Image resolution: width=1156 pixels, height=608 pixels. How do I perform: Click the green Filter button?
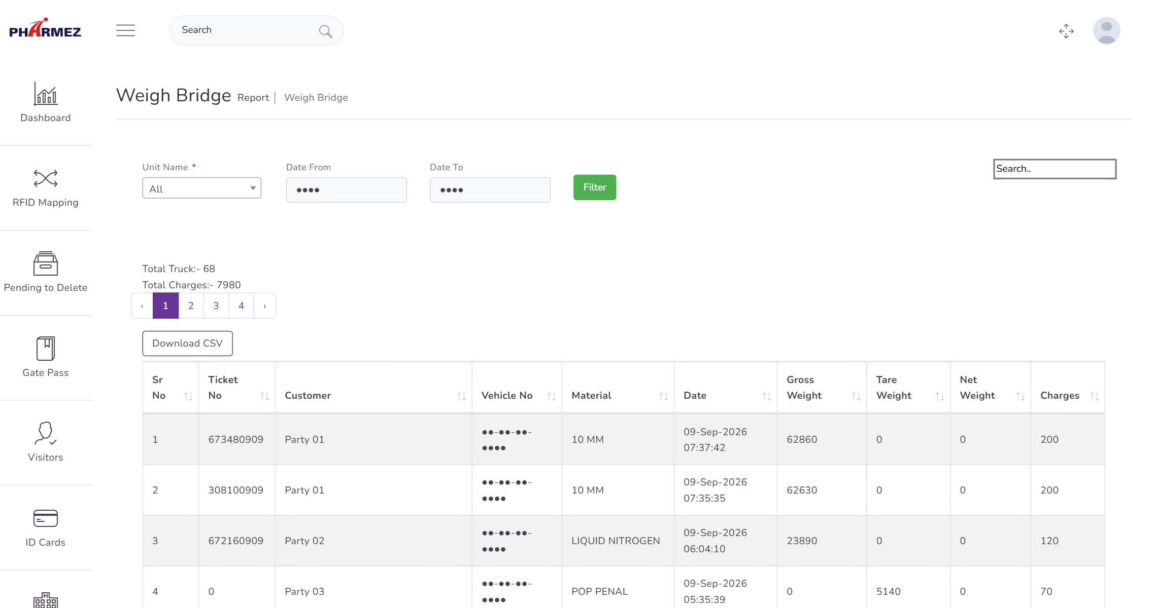595,187
